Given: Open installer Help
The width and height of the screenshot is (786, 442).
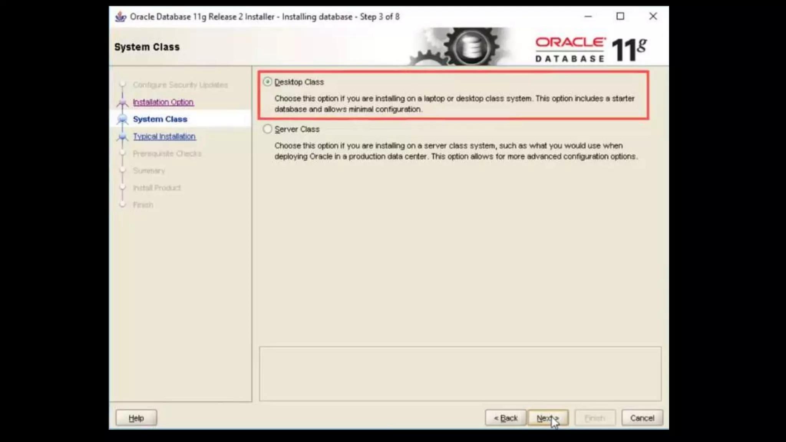Looking at the screenshot, I should click(136, 418).
